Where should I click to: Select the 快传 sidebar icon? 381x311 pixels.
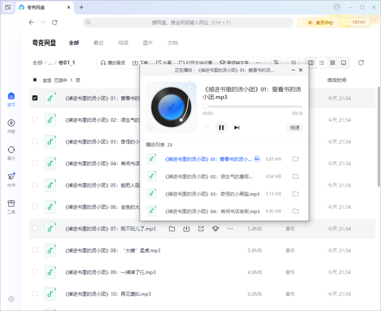[11, 179]
